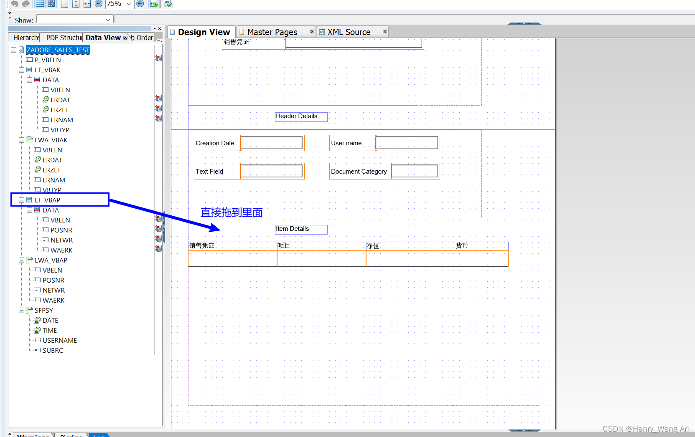This screenshot has width=695, height=437.
Task: Zoom in using the plus icon
Action: (140, 4)
